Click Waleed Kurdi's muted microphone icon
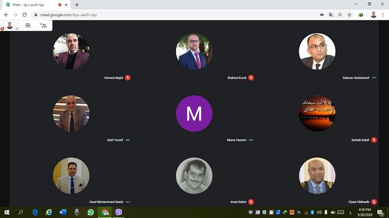 [251, 78]
